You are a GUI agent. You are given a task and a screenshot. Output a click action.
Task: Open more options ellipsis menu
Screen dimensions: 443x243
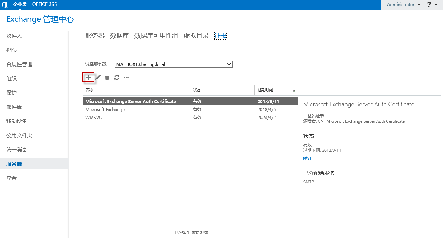(126, 77)
